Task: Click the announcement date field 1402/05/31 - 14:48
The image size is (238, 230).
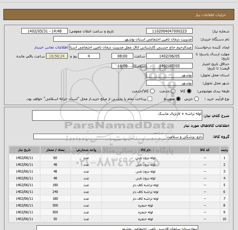Action: pos(45,31)
